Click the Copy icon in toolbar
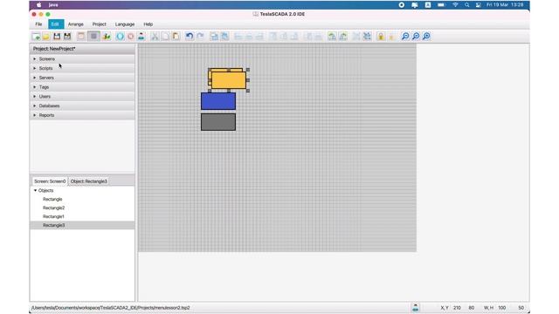Screen dimensions: 559x314 tap(165, 37)
